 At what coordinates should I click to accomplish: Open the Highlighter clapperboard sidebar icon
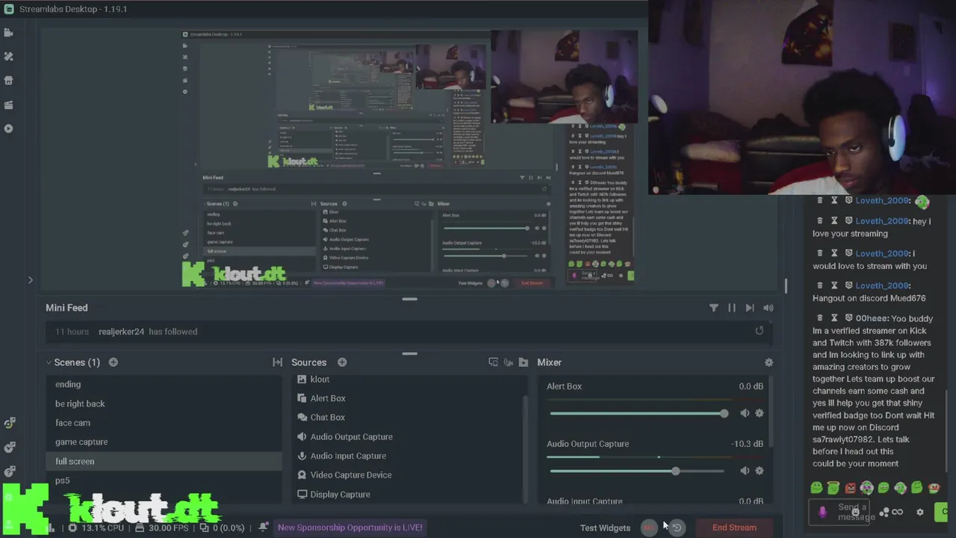tap(9, 105)
